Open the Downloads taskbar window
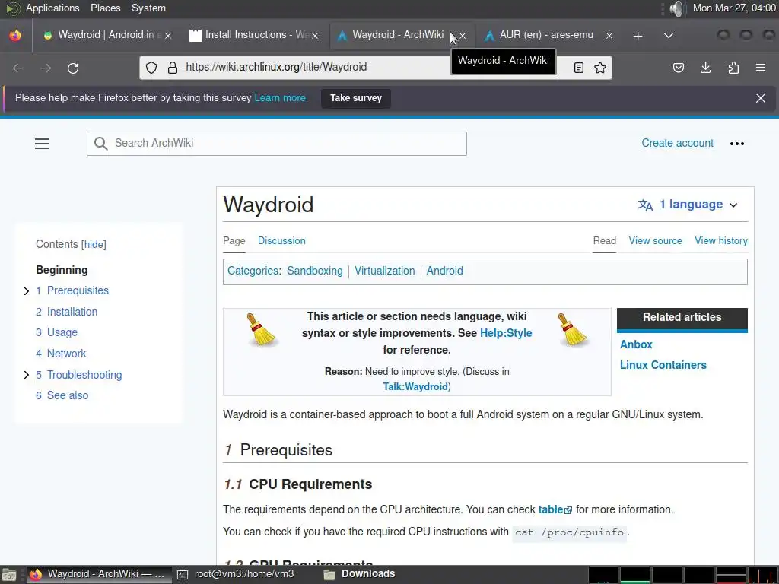Image resolution: width=779 pixels, height=584 pixels. pos(359,574)
